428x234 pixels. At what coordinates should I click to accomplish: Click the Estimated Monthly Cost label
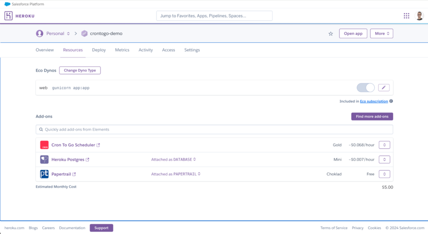[56, 187]
